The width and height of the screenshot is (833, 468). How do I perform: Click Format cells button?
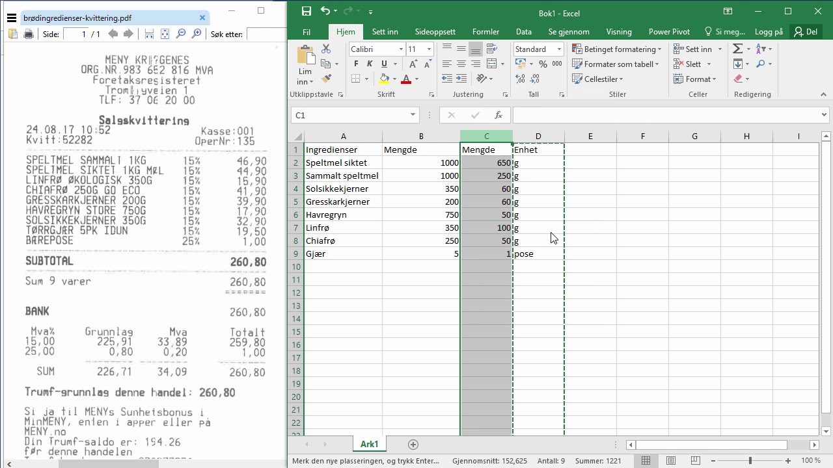coord(695,79)
